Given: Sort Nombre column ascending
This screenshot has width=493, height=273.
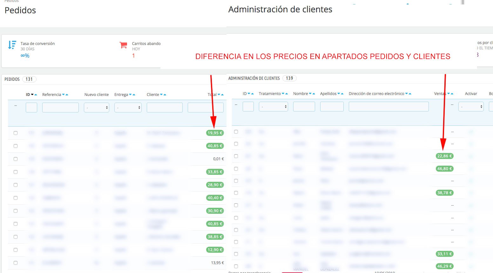Looking at the screenshot, I should [314, 94].
